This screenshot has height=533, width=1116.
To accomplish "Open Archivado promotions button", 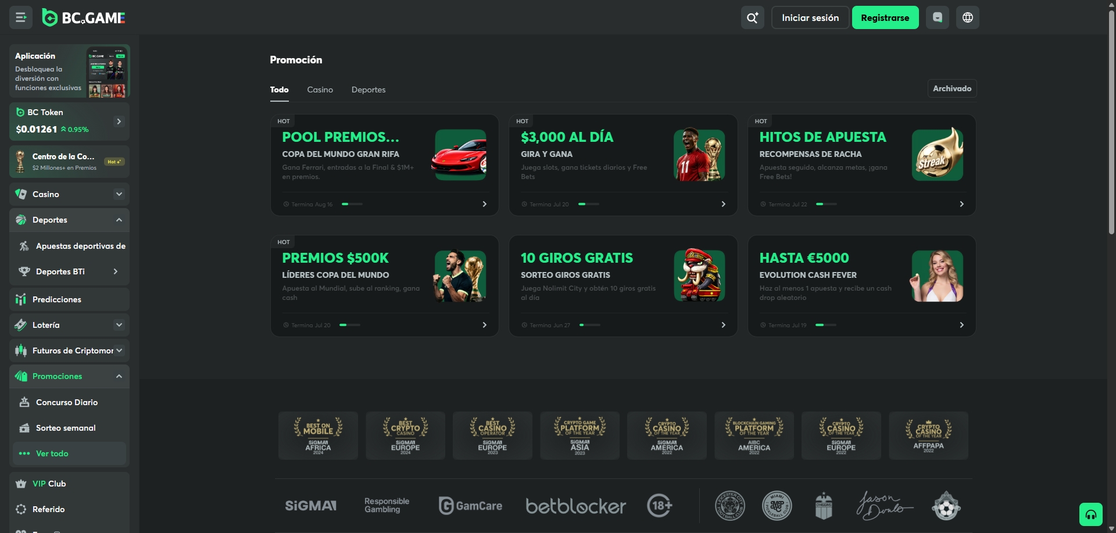I will click(952, 88).
